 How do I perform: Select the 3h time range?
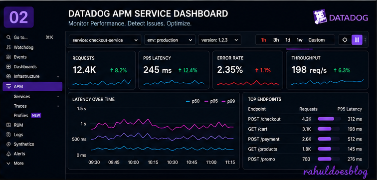click(276, 40)
